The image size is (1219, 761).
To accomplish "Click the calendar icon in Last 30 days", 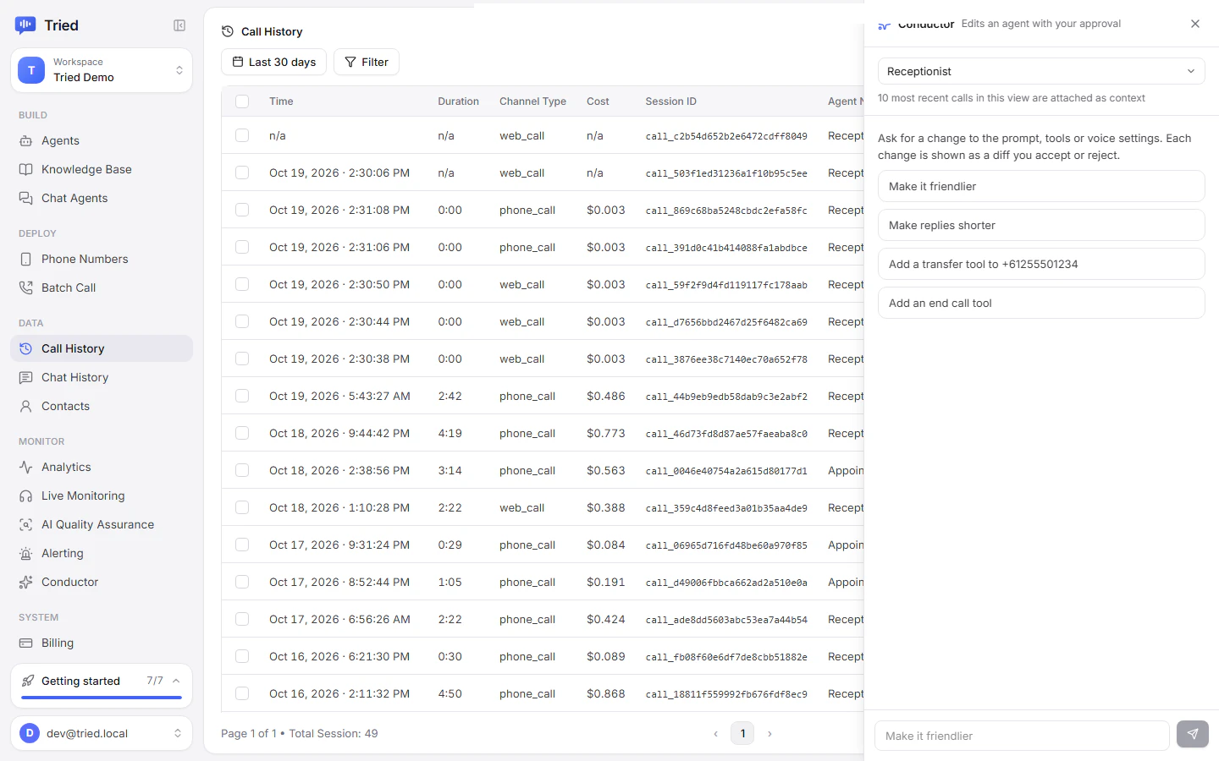I will pos(238,62).
